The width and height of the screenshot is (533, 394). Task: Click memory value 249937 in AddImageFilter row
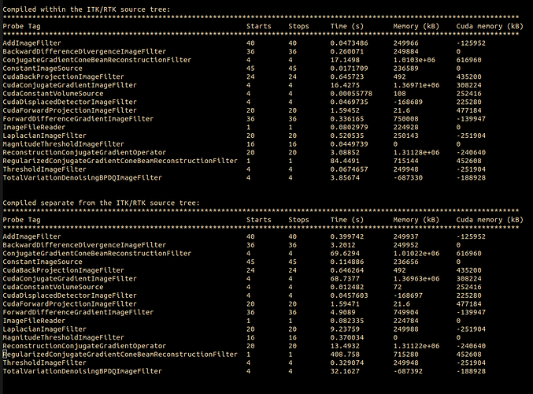(406, 236)
